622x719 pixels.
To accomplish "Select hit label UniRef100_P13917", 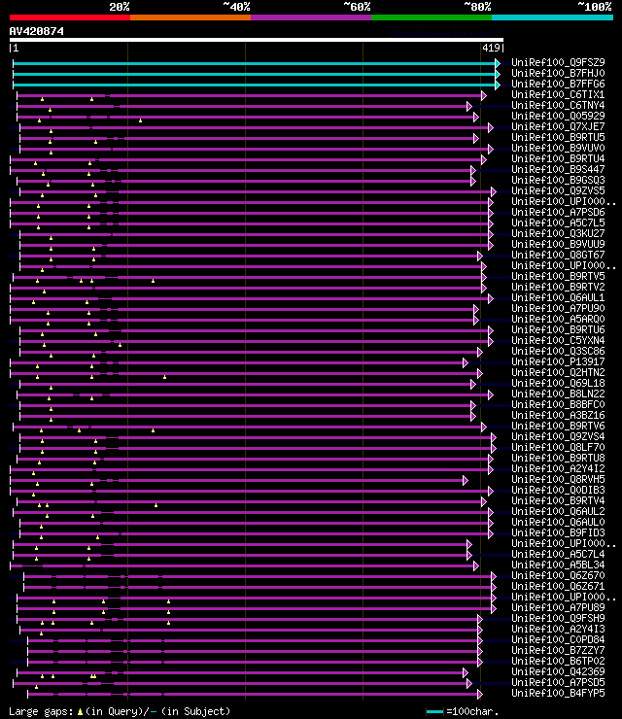I will coord(558,361).
